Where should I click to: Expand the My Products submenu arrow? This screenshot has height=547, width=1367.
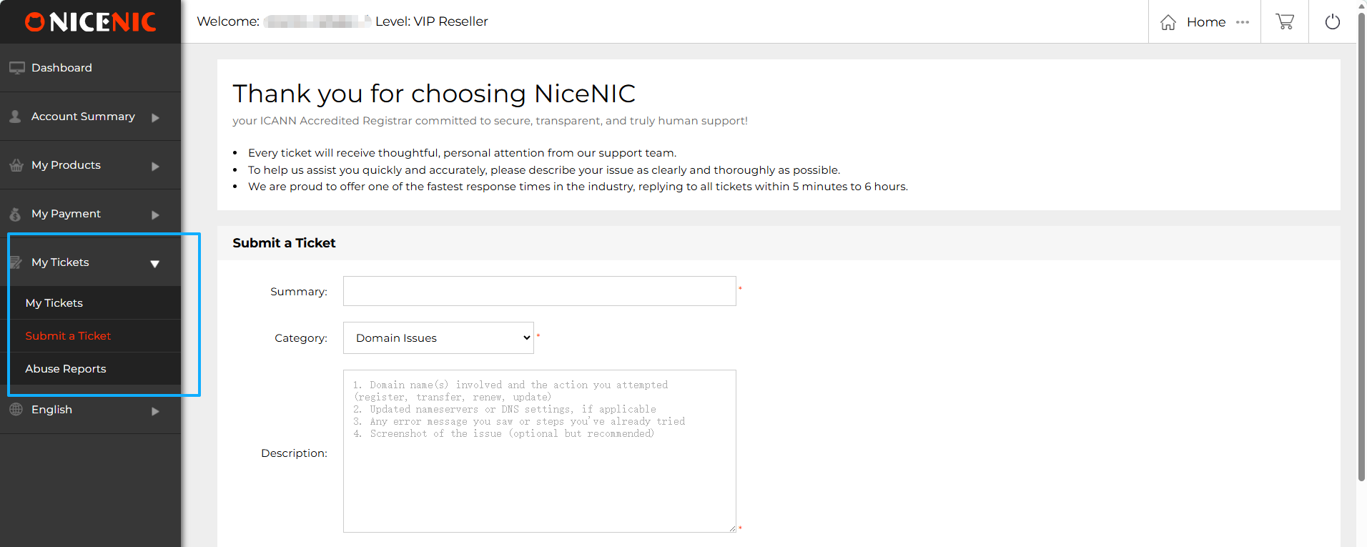pos(155,166)
